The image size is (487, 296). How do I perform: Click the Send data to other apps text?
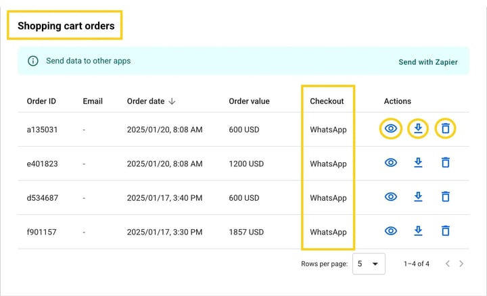click(x=88, y=61)
